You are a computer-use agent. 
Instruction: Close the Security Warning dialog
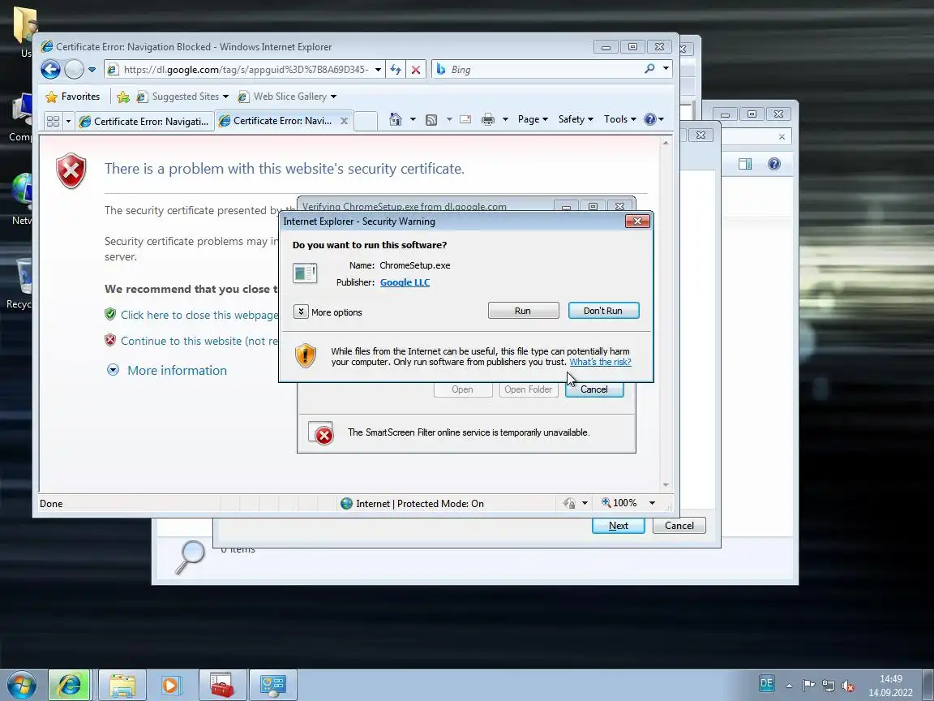tap(637, 221)
